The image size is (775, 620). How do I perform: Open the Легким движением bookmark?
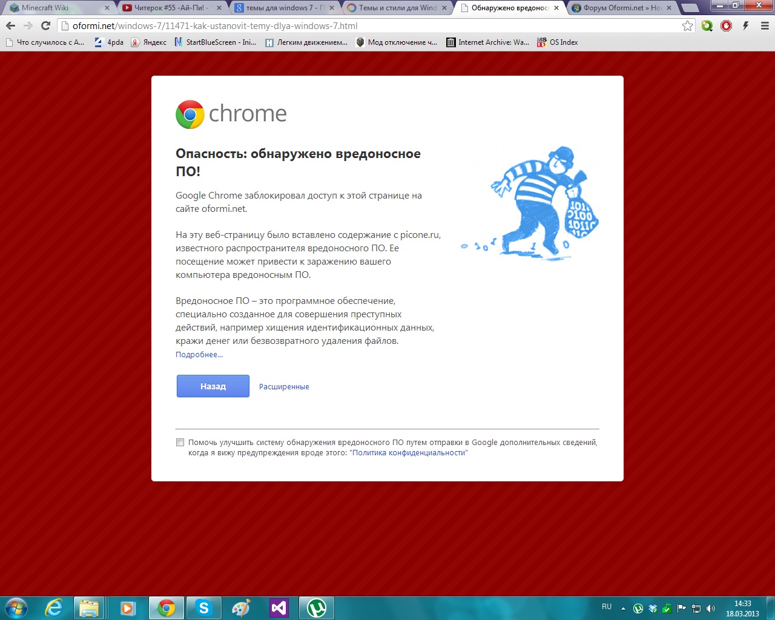point(307,42)
